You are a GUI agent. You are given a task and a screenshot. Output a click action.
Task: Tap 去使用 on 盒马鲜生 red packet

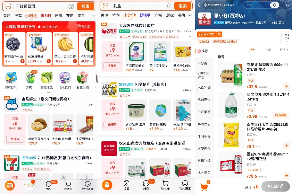click(15, 139)
